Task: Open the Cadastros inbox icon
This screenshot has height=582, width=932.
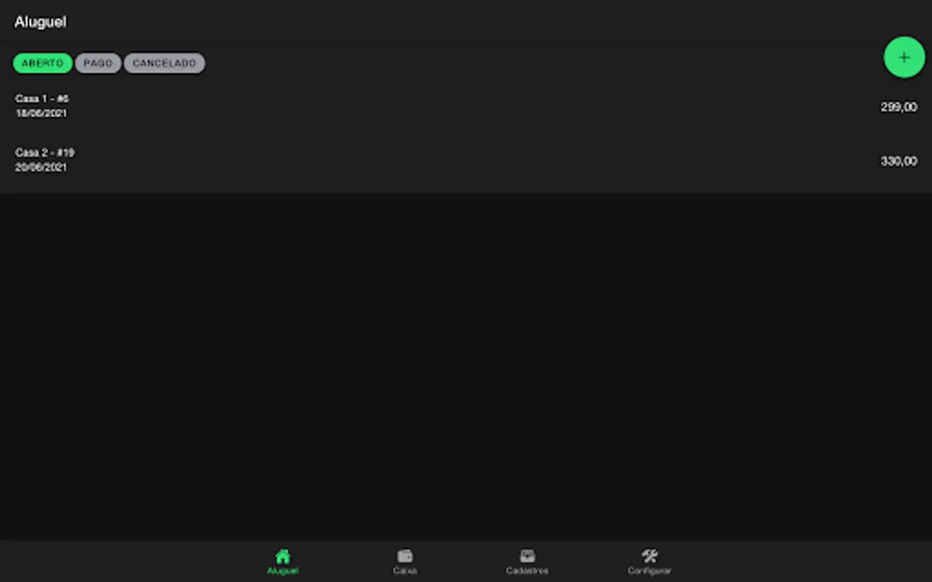Action: (527, 556)
